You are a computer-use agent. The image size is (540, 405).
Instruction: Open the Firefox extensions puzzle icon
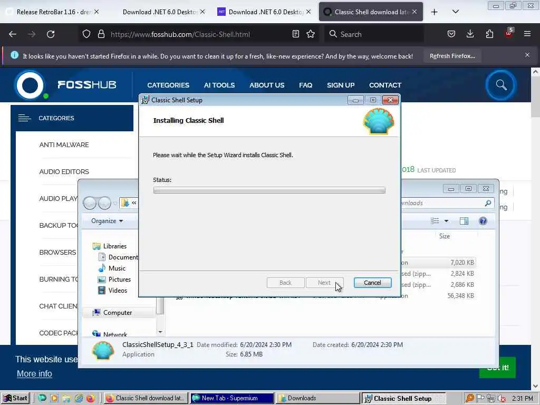click(489, 34)
